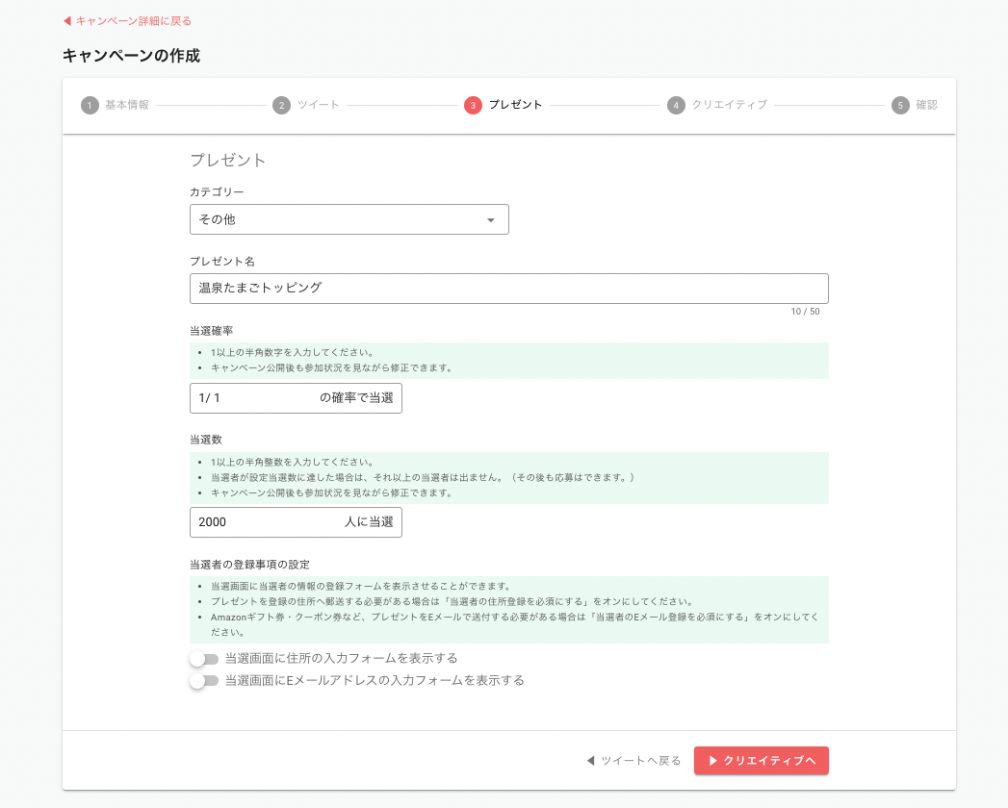Enable the 住所の入力フォーム toggle
The height and width of the screenshot is (808, 1008).
(x=205, y=658)
